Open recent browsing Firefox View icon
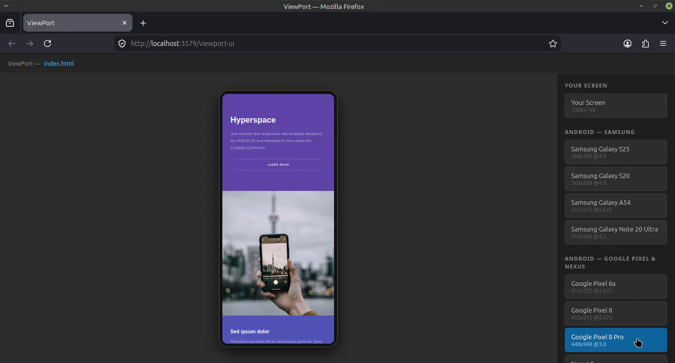This screenshot has height=363, width=675. click(10, 23)
